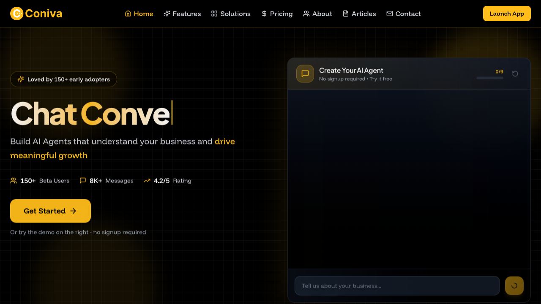Click the arrow icon in Get Started

73,211
